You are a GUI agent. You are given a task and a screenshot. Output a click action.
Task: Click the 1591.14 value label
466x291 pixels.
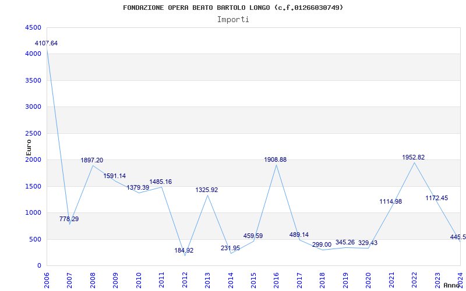114,176
